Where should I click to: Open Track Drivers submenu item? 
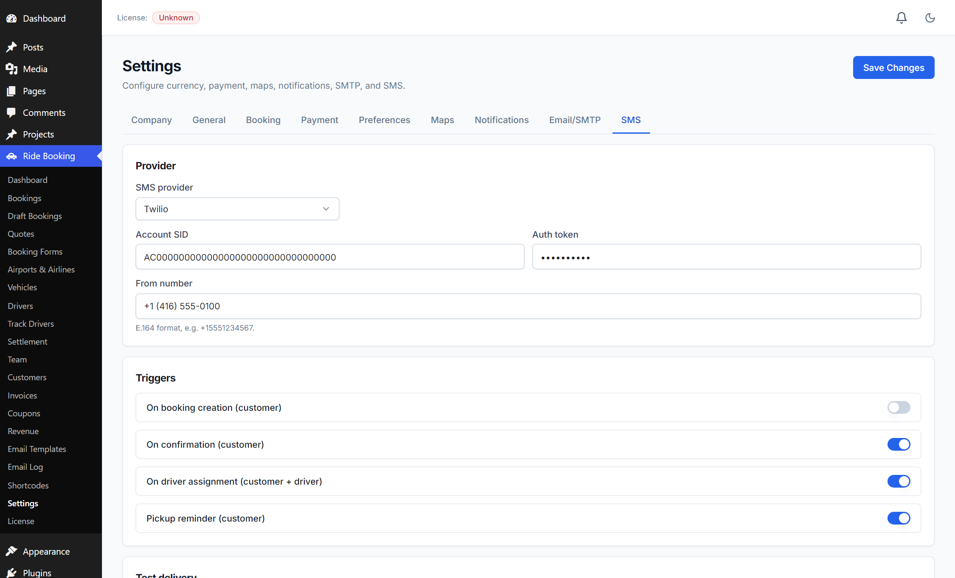[31, 324]
